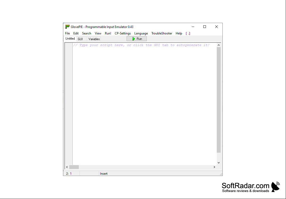Open the TroubleShooter menu
This screenshot has width=286, height=199.
(162, 33)
